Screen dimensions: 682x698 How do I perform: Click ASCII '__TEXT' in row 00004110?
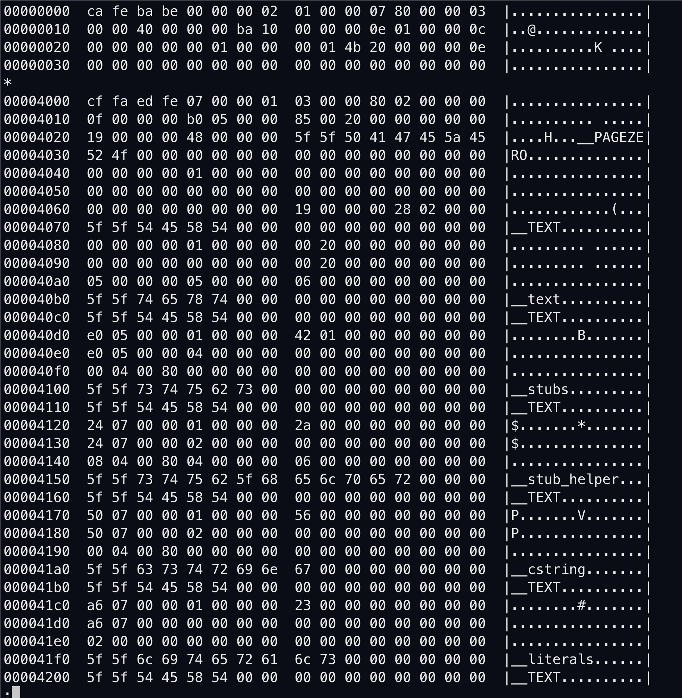point(535,408)
